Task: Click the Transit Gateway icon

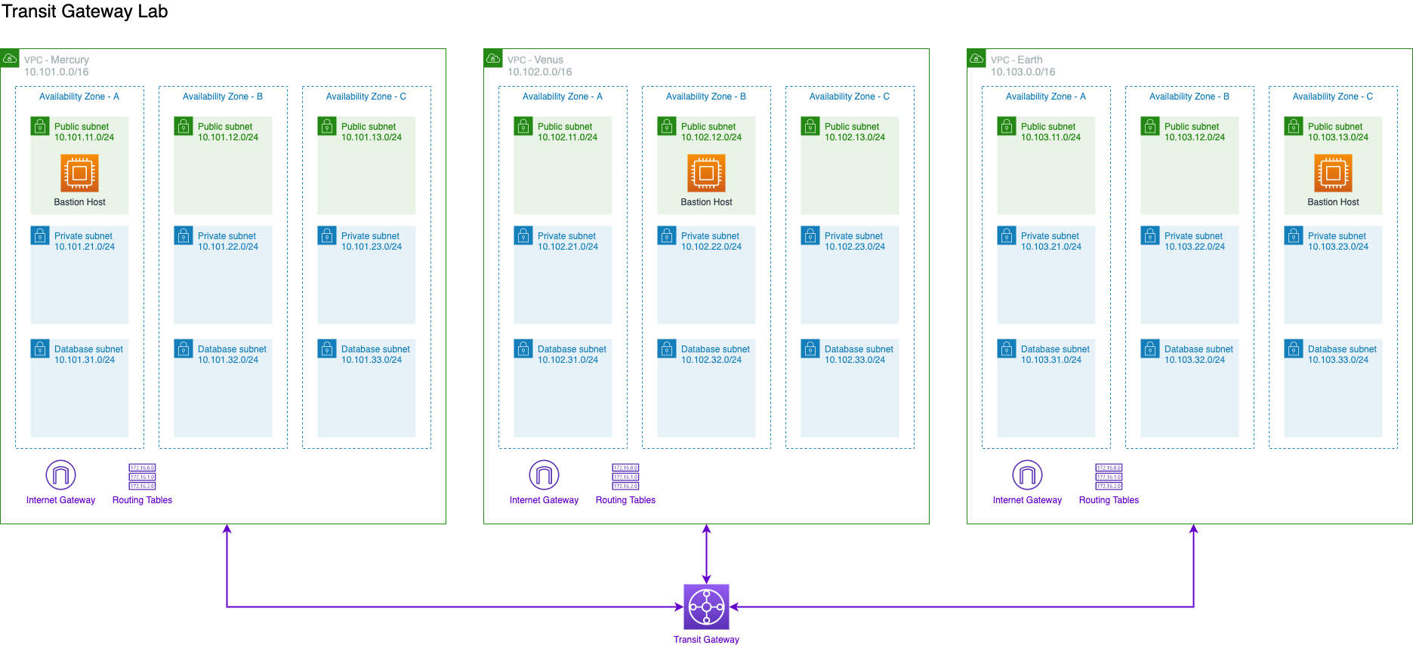Action: (x=706, y=607)
